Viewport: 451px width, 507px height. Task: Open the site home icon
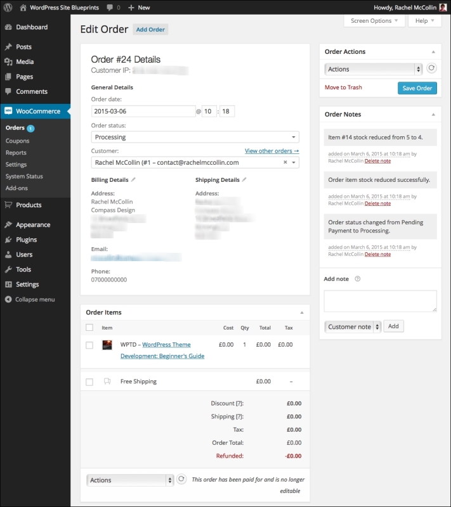[23, 8]
